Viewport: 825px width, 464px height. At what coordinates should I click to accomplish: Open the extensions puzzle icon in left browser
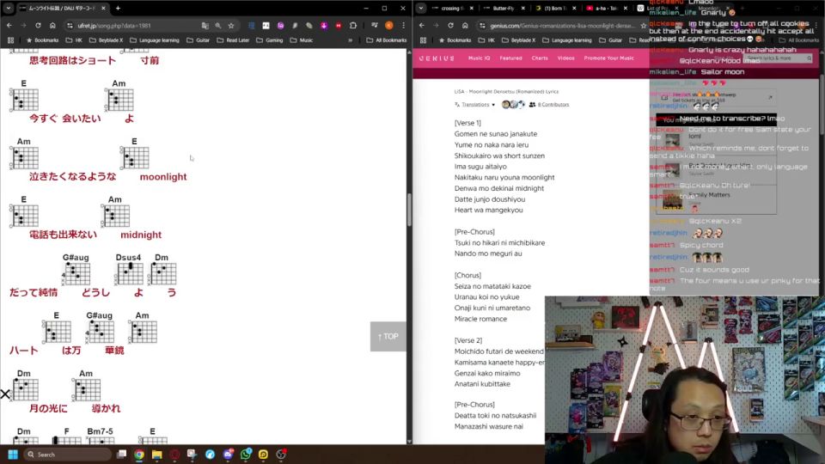coord(353,25)
